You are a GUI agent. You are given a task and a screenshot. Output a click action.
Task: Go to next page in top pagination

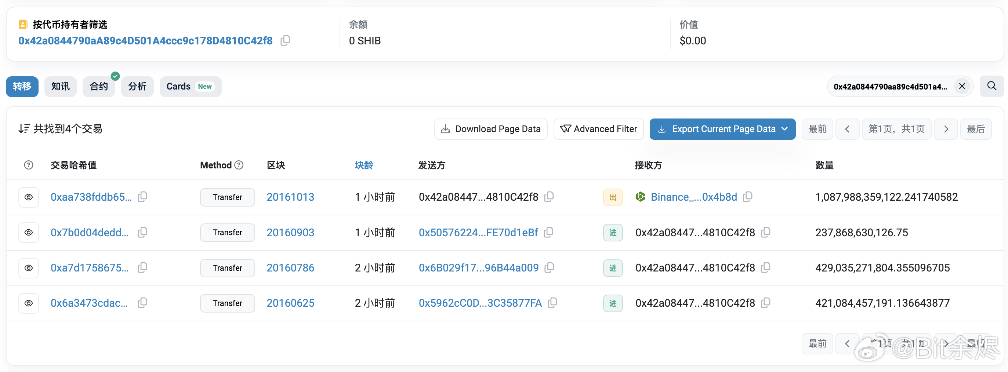pyautogui.click(x=946, y=129)
